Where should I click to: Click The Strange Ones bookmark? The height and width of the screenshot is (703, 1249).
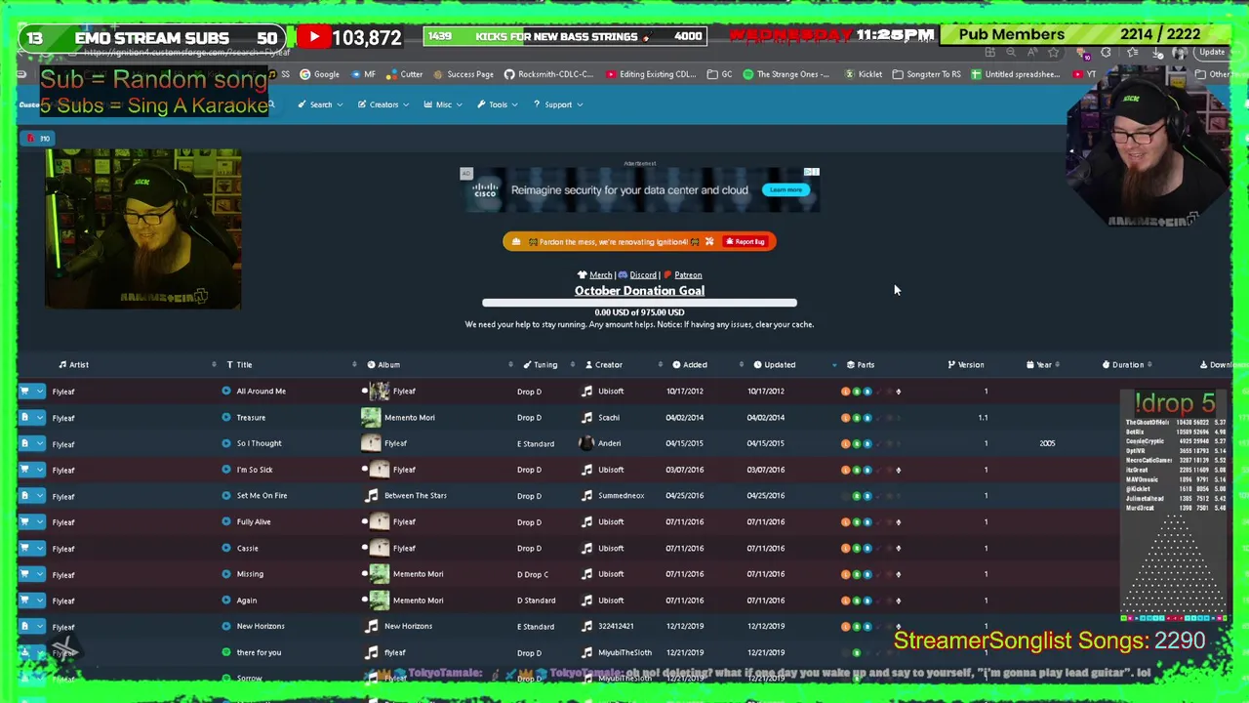point(786,74)
